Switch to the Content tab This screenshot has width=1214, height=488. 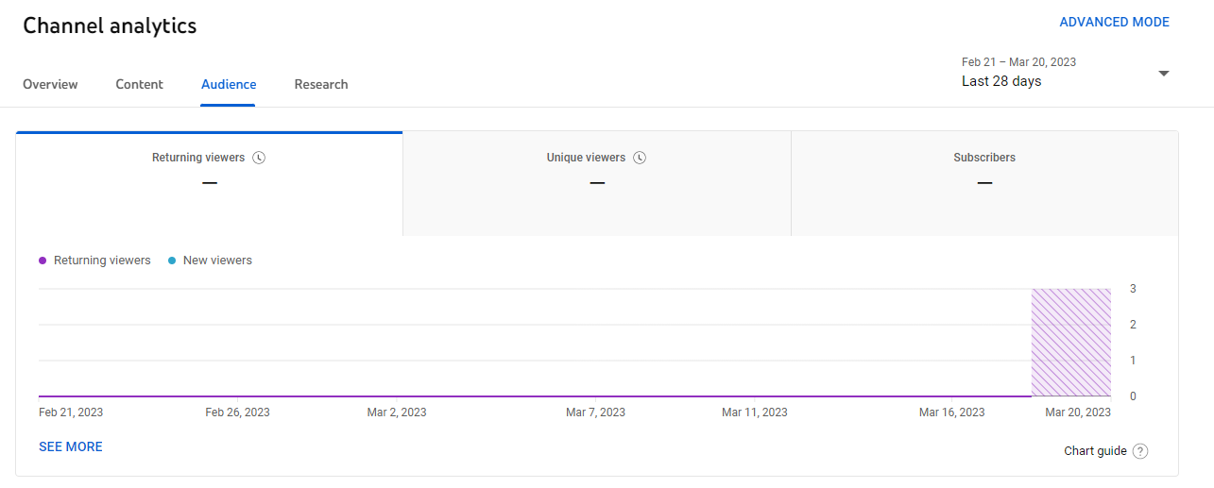click(x=140, y=84)
